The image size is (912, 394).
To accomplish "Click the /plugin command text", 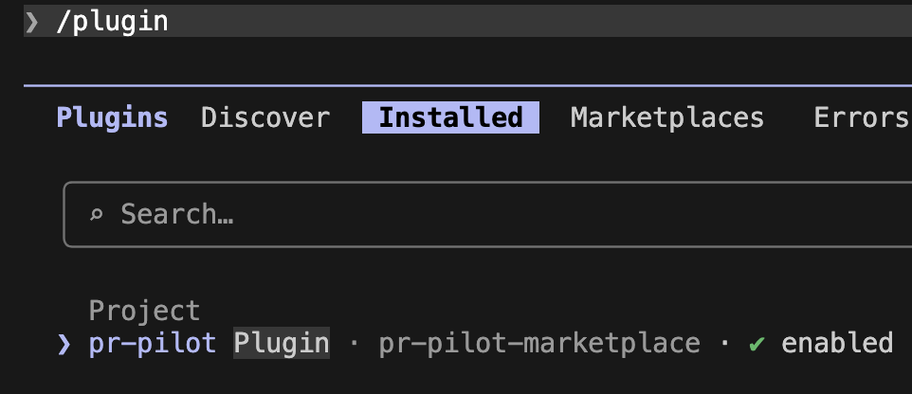I will click(112, 21).
